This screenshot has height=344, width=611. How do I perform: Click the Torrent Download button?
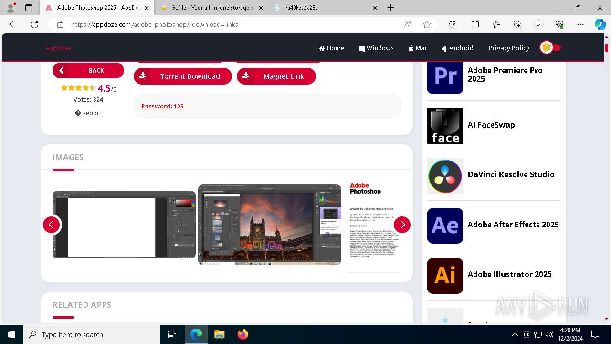(x=183, y=76)
